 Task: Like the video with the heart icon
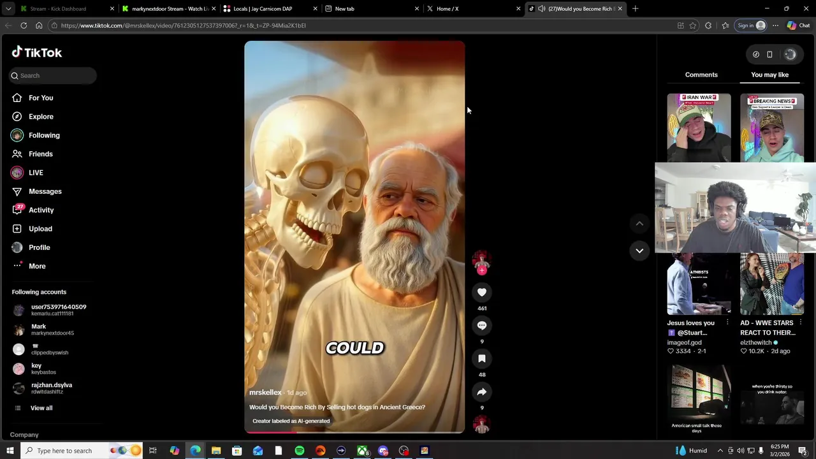(x=482, y=292)
